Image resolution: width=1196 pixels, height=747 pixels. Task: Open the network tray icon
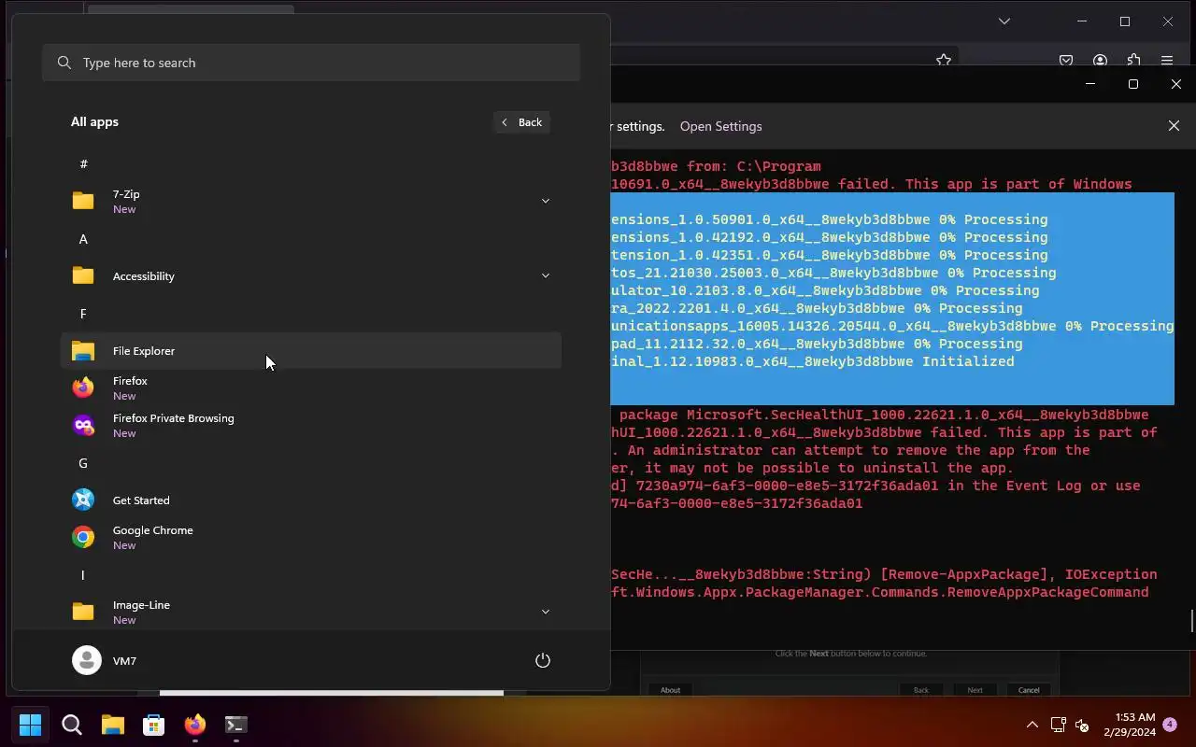pyautogui.click(x=1058, y=725)
